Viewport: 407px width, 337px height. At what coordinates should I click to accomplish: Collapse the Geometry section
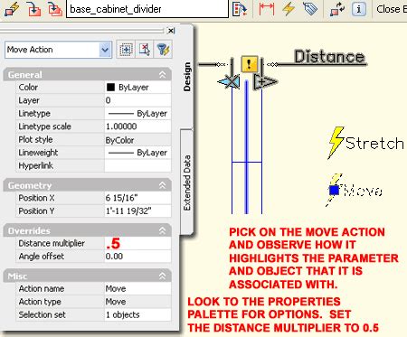pos(162,185)
